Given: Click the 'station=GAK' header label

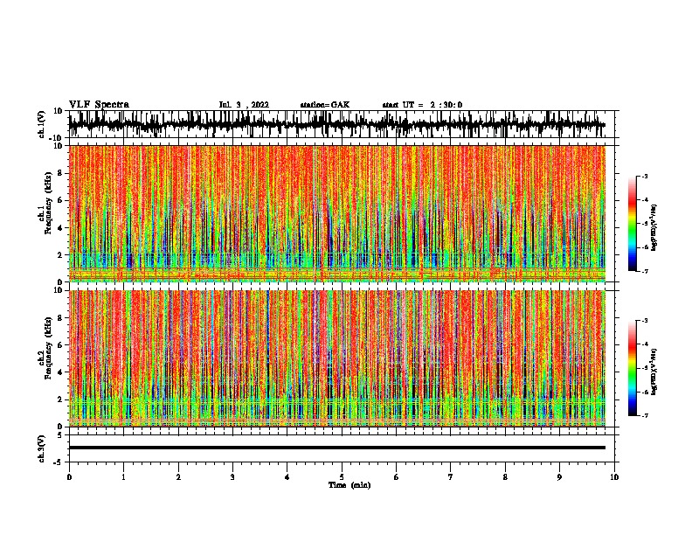Looking at the screenshot, I should [x=325, y=105].
